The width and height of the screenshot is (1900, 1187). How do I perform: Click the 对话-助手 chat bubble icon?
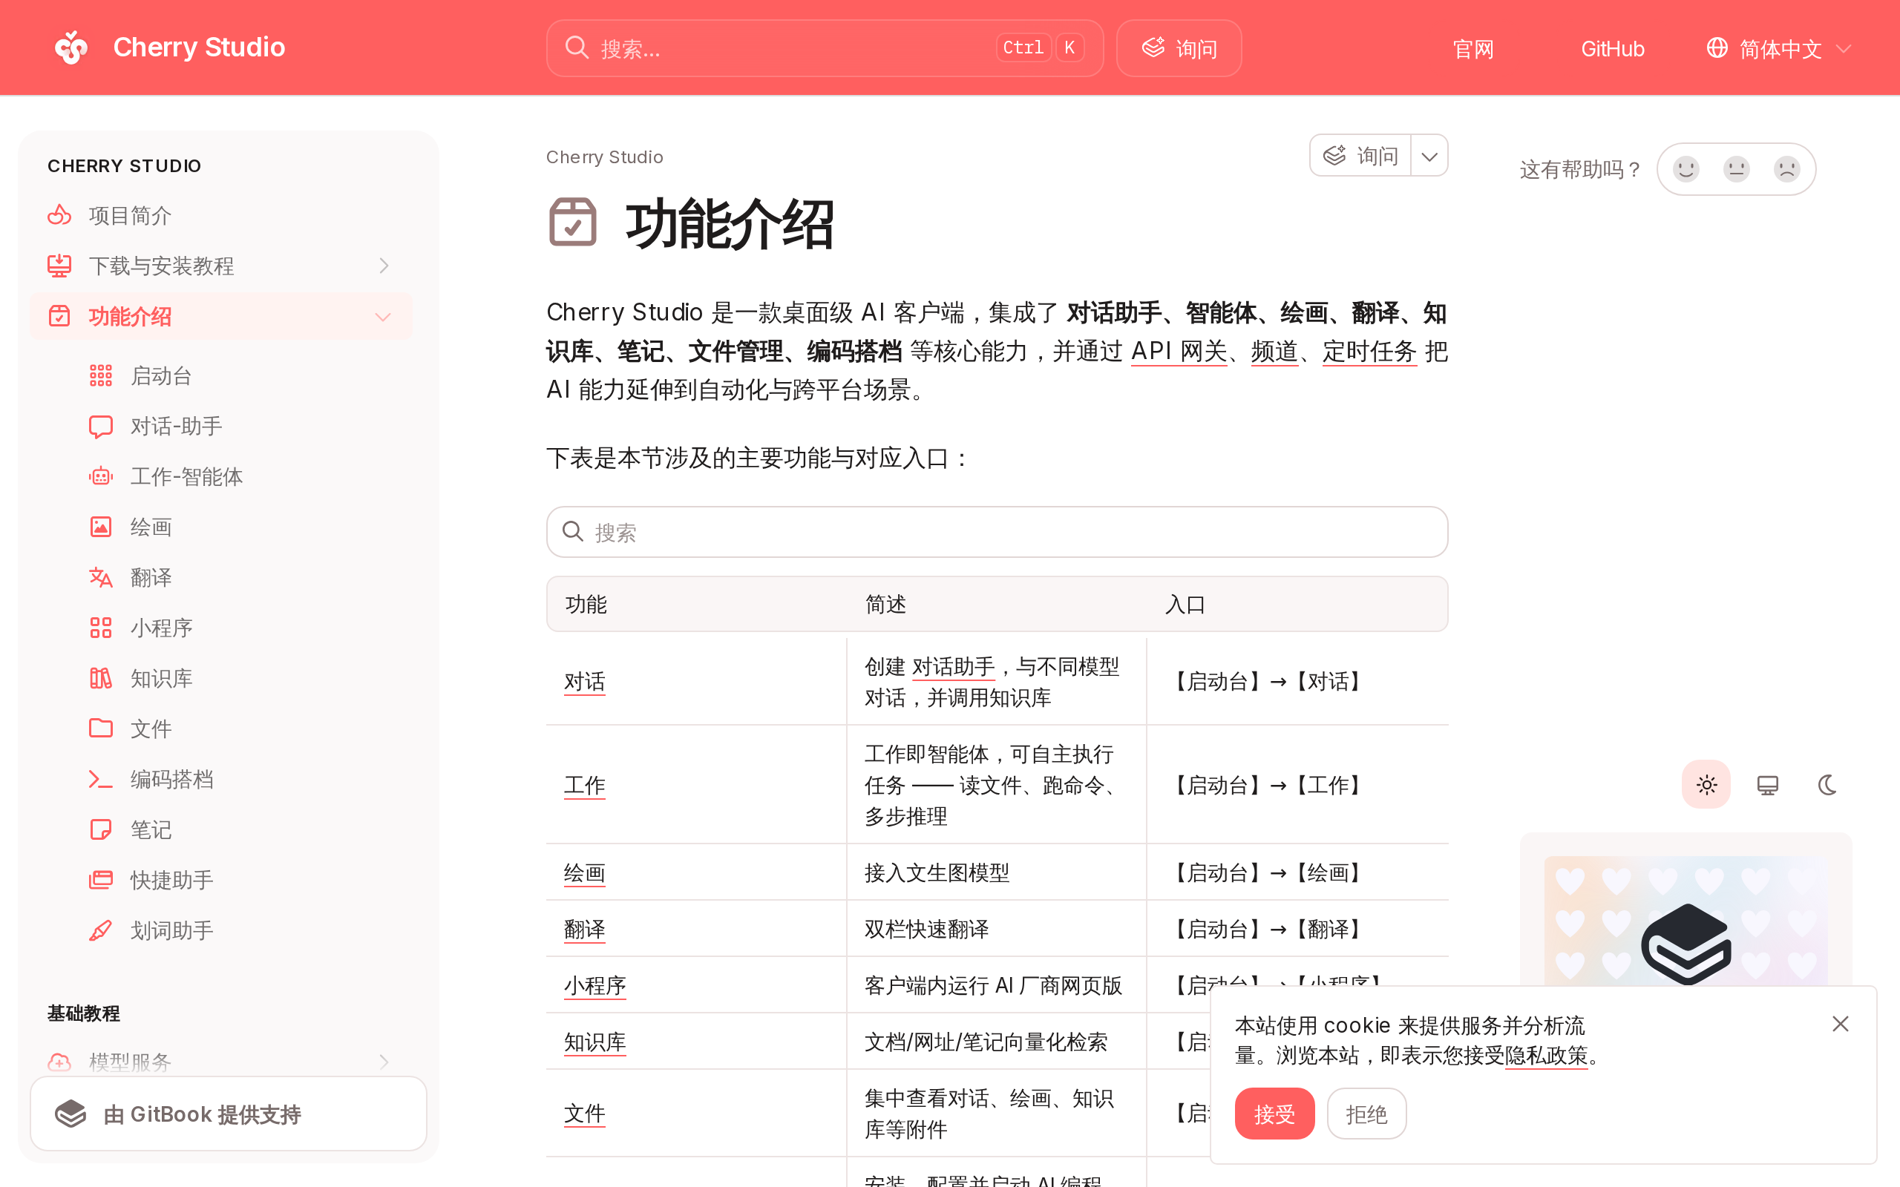click(100, 427)
